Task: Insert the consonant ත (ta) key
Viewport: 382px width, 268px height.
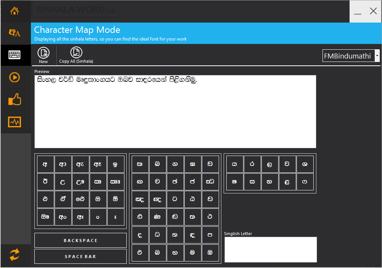Action: [193, 217]
